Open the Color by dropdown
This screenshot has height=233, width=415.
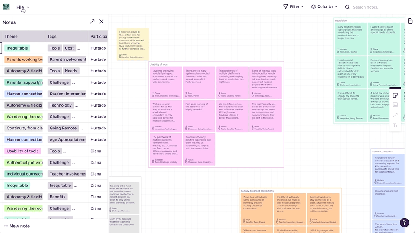tap(324, 6)
